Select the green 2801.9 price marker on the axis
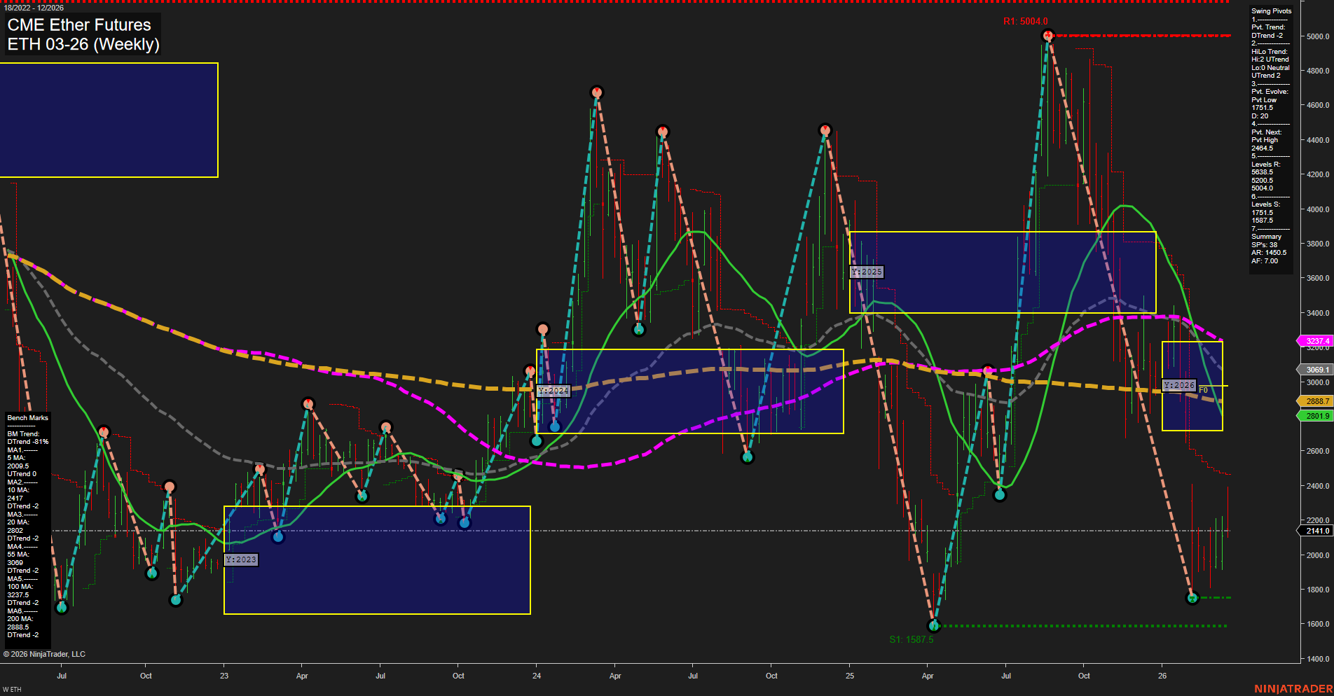Viewport: 1334px width, 696px height. [x=1315, y=416]
